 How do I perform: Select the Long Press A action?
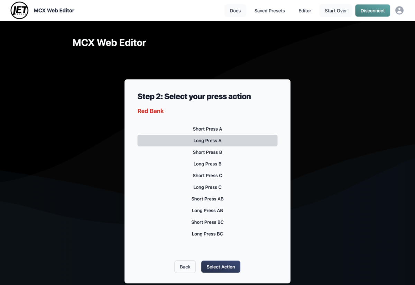click(207, 141)
